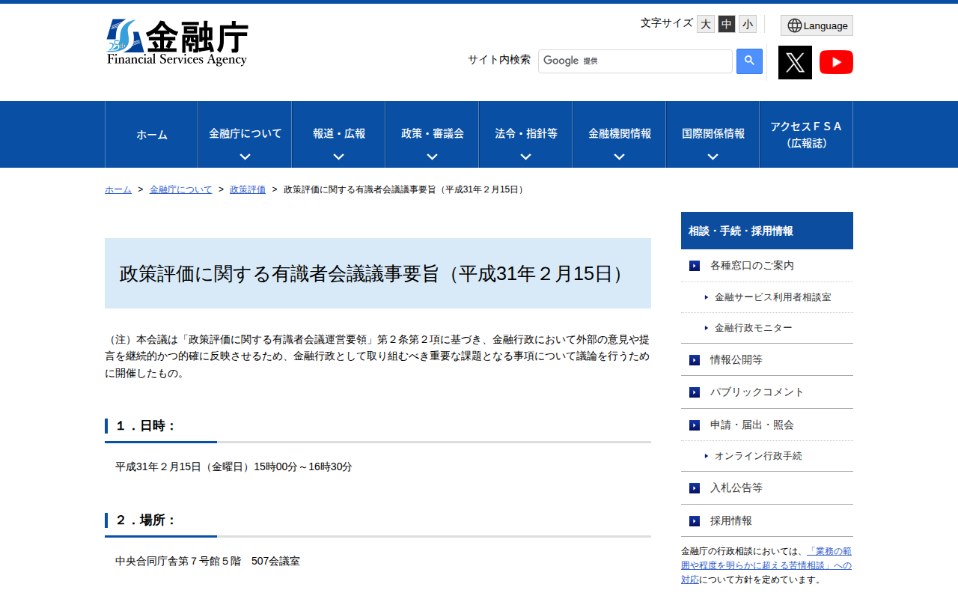Click the arrow icon beside パブリックコメント
Image resolution: width=958 pixels, height=599 pixels.
694,392
